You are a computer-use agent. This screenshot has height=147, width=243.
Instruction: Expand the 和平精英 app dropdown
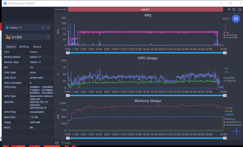tap(48, 37)
